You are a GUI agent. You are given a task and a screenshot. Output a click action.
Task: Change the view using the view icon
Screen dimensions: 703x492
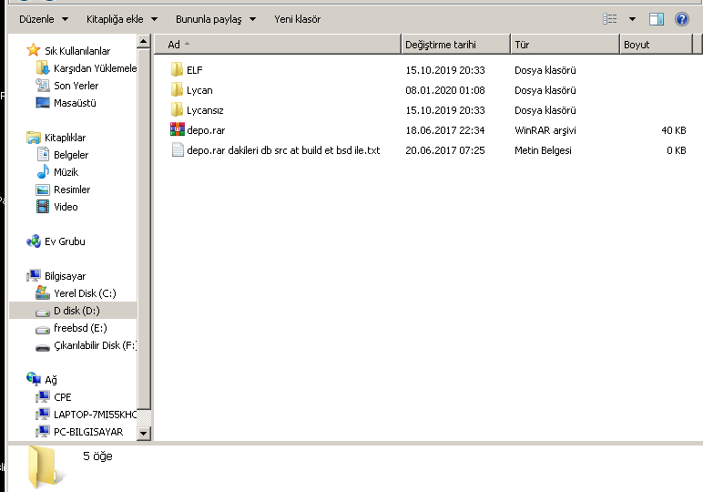pos(610,19)
